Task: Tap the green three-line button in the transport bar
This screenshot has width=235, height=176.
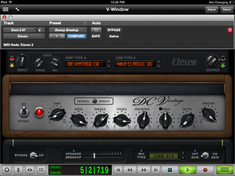Action: pos(225,170)
